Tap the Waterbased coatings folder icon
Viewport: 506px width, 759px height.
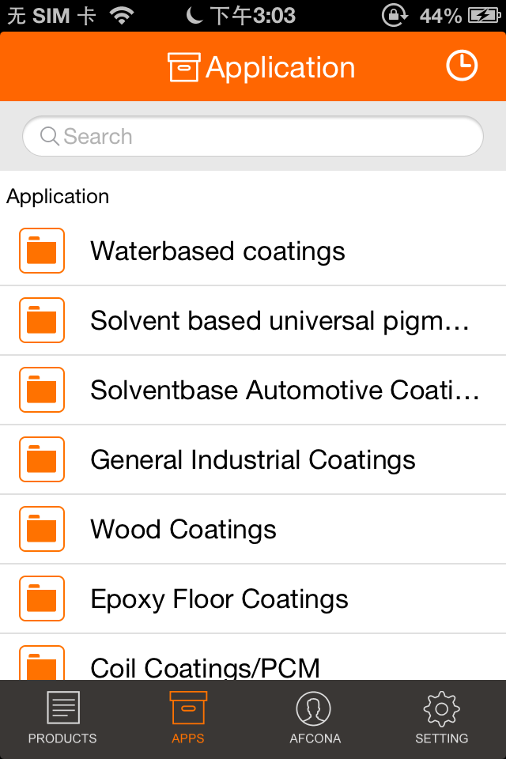click(42, 251)
